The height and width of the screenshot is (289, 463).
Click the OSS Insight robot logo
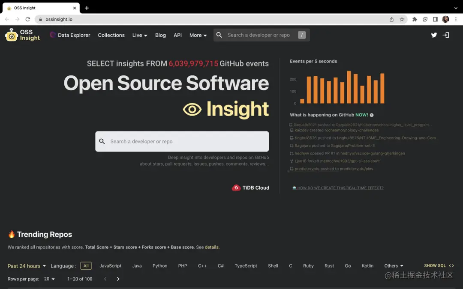coord(12,35)
